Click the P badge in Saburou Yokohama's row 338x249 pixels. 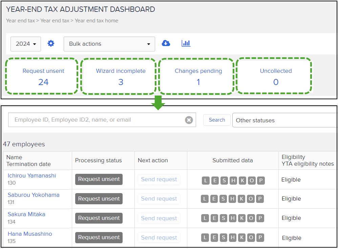pyautogui.click(x=260, y=199)
